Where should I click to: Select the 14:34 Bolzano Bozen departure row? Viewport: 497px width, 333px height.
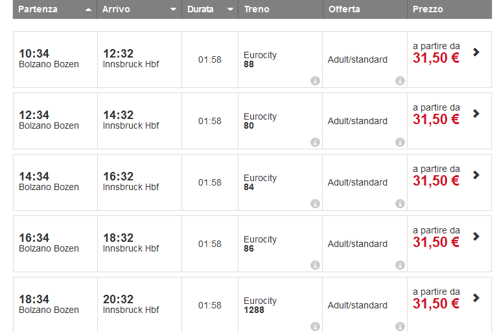point(49,181)
